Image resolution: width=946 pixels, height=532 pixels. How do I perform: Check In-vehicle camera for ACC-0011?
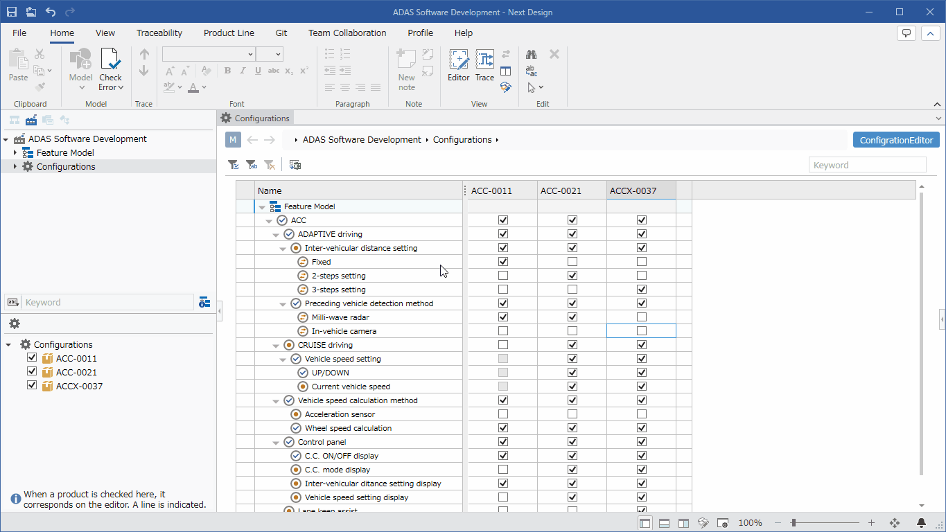[x=503, y=331]
